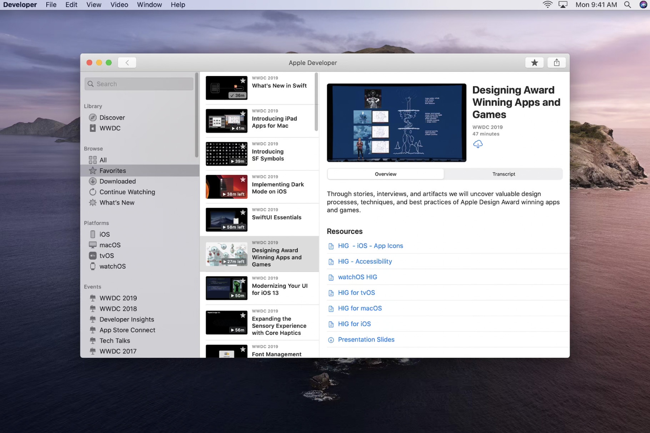Click the download cloud icon for the video
The image size is (650, 433).
(478, 144)
